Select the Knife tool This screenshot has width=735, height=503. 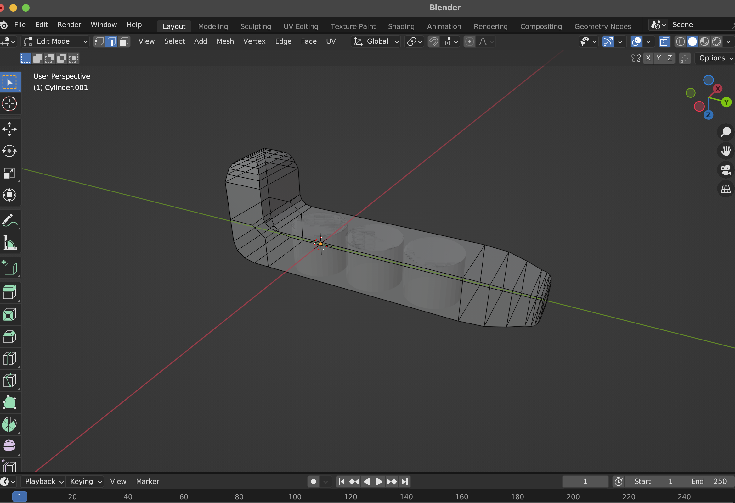(10, 380)
